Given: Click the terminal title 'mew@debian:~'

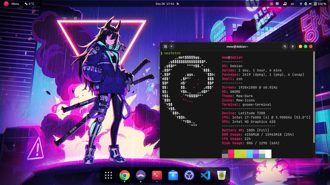Looking at the screenshot, I should pos(237,47).
